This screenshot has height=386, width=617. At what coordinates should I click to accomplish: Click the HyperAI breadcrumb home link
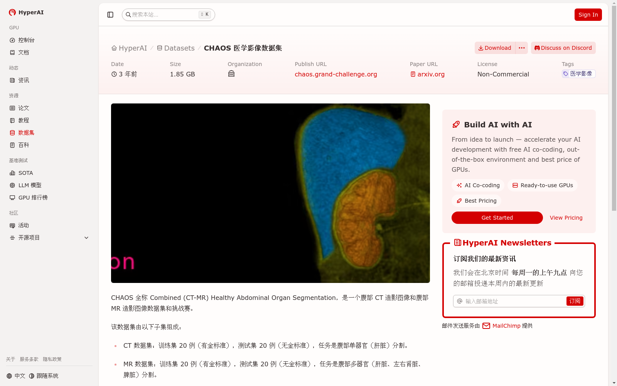pyautogui.click(x=129, y=48)
